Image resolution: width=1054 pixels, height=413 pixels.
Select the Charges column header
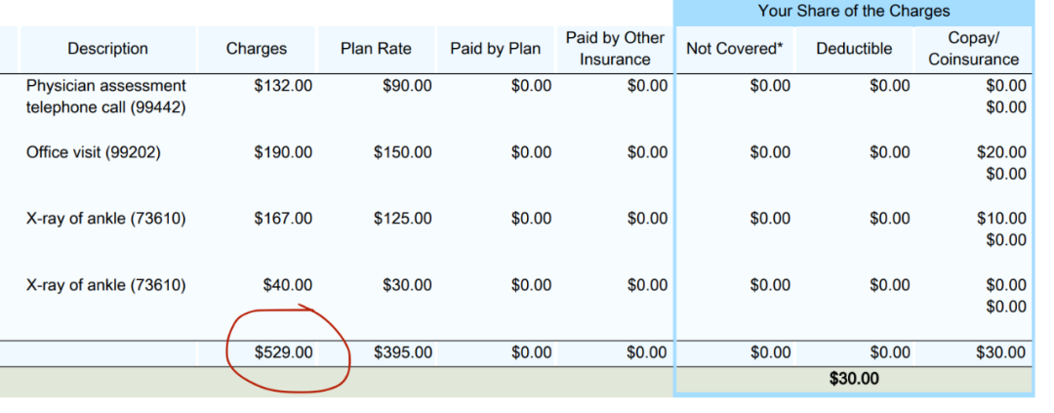coord(256,49)
